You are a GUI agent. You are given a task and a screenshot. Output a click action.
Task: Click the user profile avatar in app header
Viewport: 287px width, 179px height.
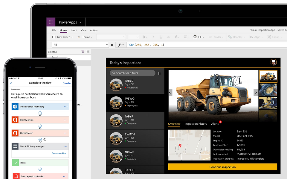274,62
